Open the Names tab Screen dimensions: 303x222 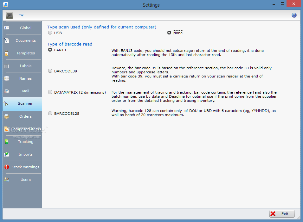23,78
